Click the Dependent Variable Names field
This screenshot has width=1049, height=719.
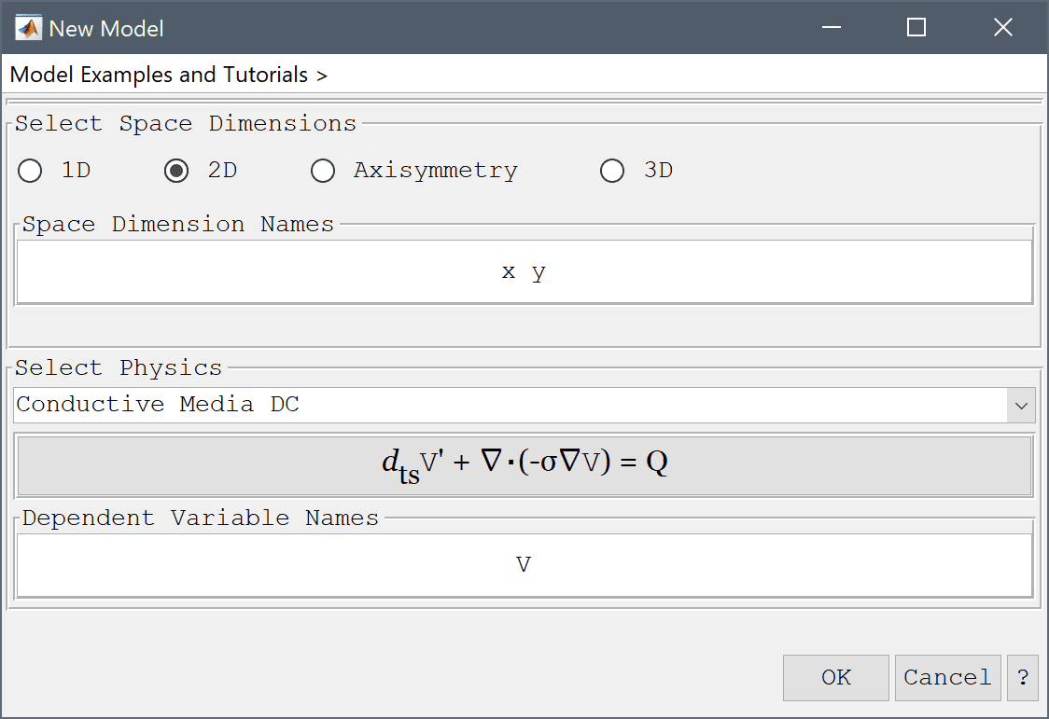[x=524, y=565]
